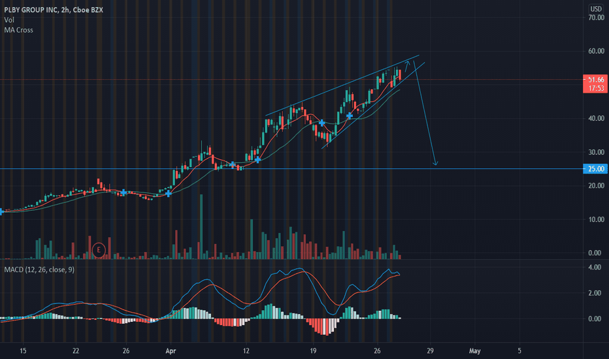Viewport: 609px width, 359px height.
Task: Click the 17:53 countdown label
Action: (x=596, y=89)
